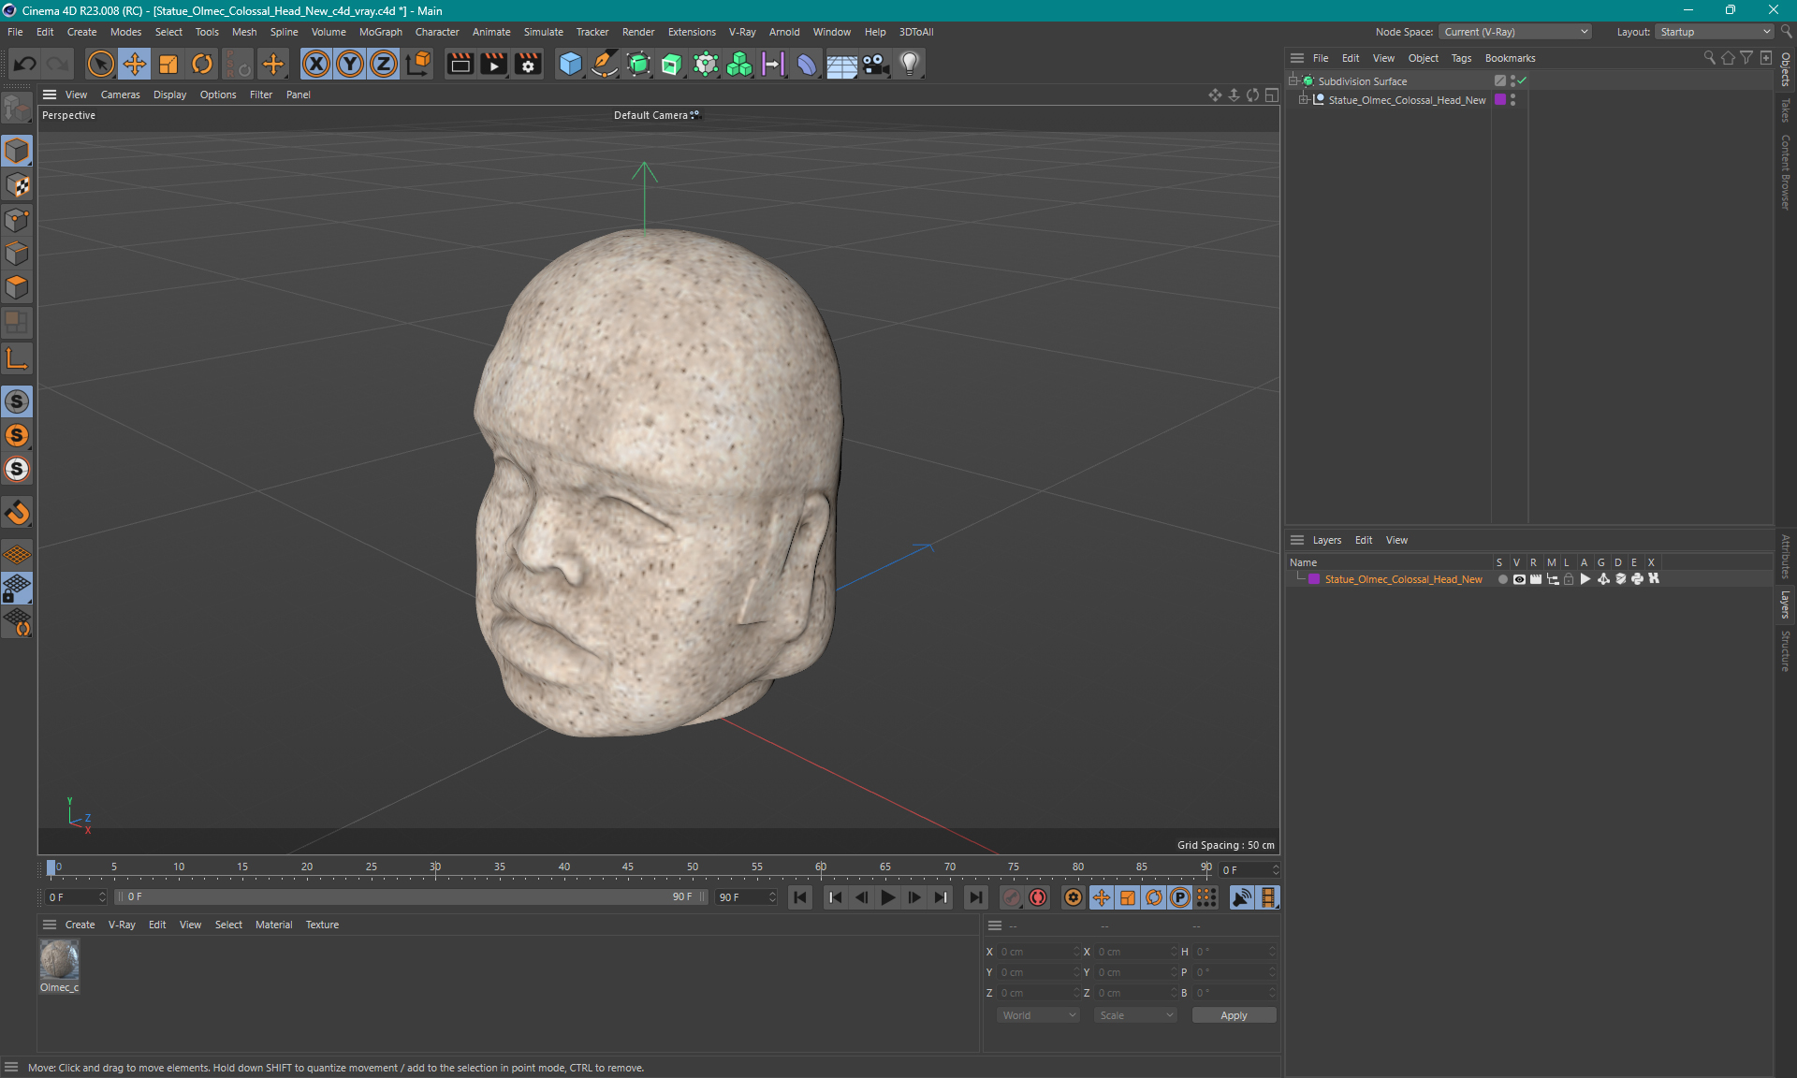Switch to Edges mode

coord(17,254)
